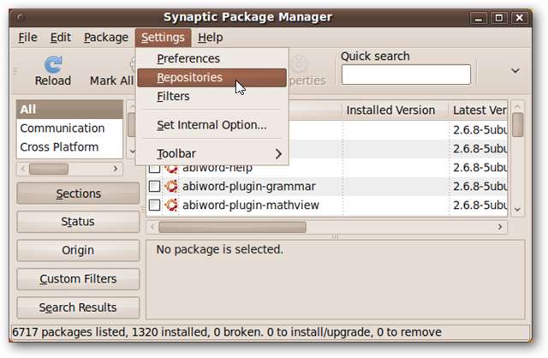Select Repositories from the Settings menu

(189, 77)
